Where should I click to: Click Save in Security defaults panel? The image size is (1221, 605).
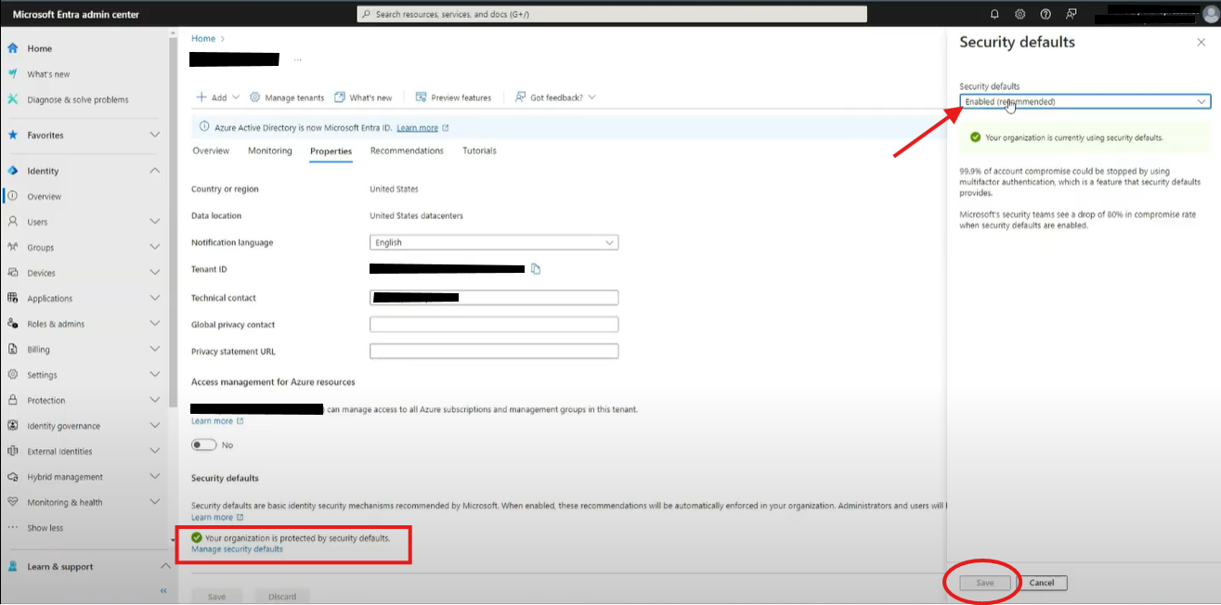(x=984, y=583)
